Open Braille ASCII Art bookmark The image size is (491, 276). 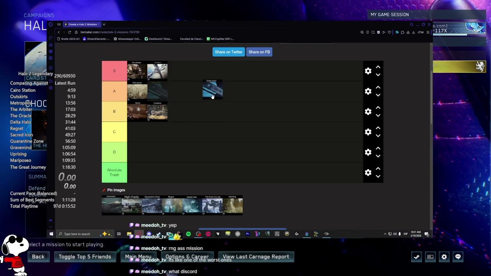tap(68, 39)
